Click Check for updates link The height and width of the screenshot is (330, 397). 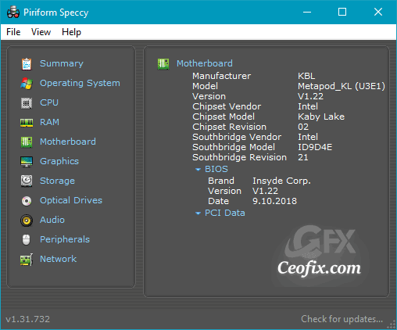coord(342,319)
